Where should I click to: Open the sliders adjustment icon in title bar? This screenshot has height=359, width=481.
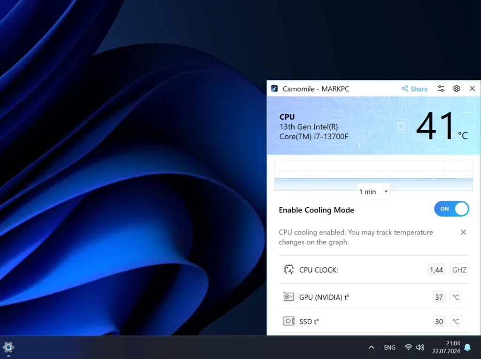pos(441,88)
